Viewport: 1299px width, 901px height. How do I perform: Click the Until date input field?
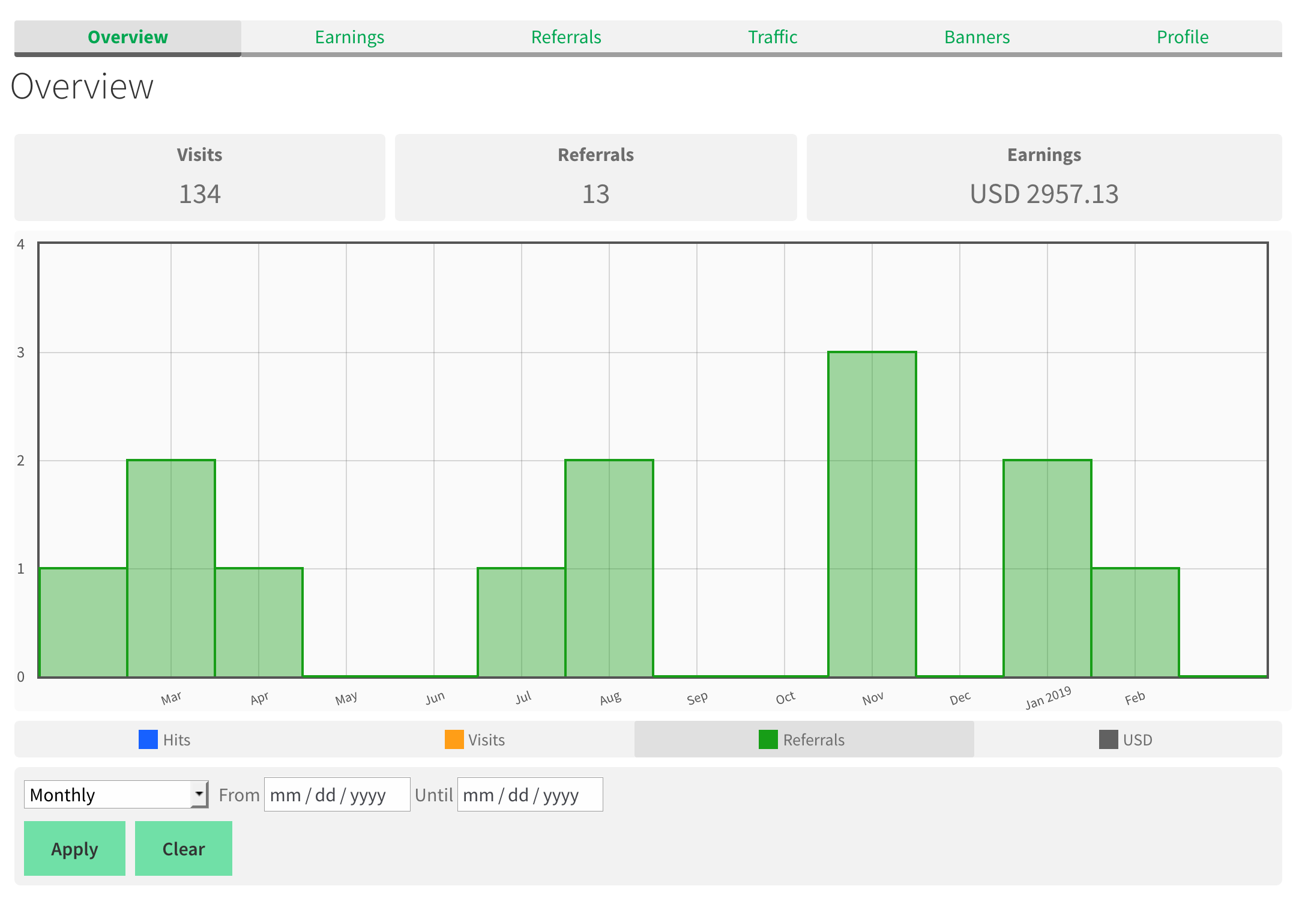[x=529, y=794]
